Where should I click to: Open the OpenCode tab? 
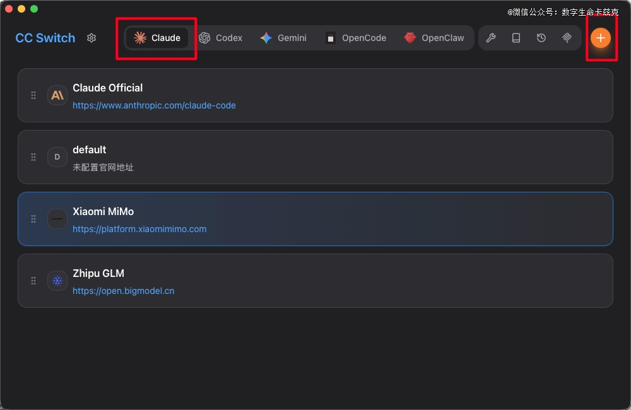356,38
